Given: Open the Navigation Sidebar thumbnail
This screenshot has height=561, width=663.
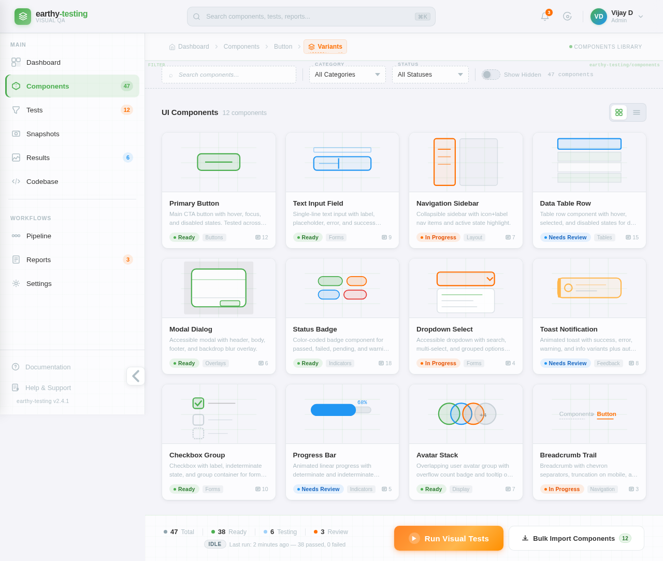Looking at the screenshot, I should (x=466, y=162).
